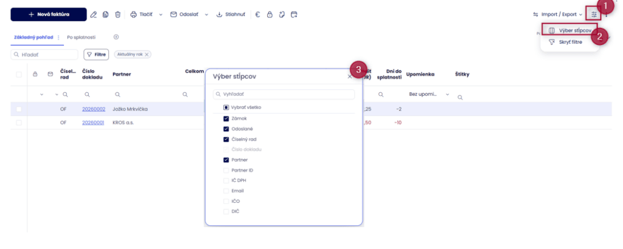Image resolution: width=623 pixels, height=249 pixels.
Task: Click the Nová faktúra button
Action: [48, 14]
